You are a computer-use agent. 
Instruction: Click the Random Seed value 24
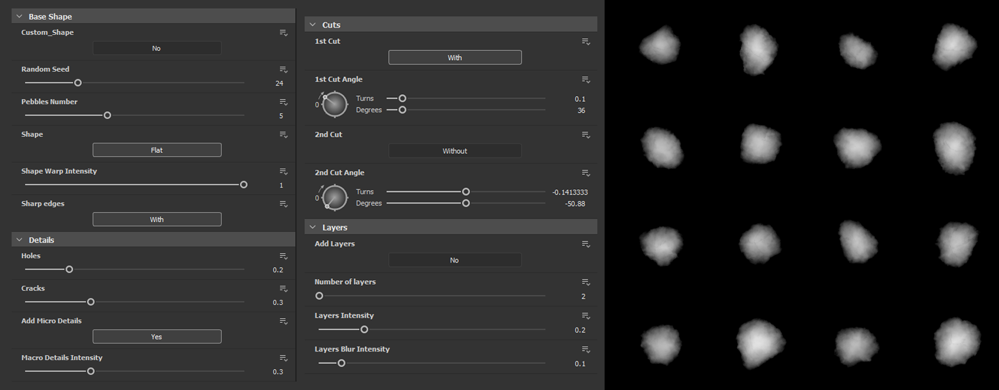(x=279, y=83)
